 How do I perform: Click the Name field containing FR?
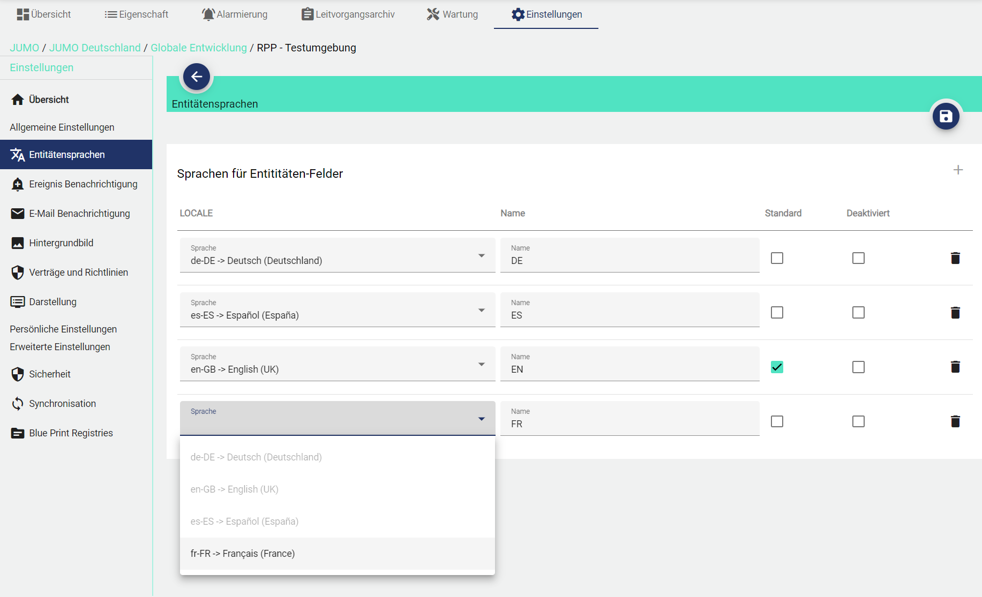click(x=629, y=424)
